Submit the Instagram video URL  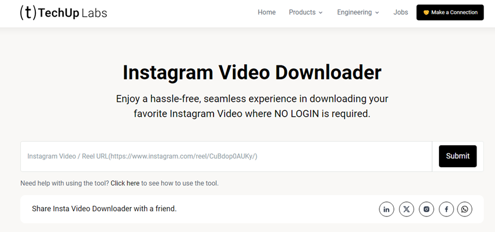point(458,156)
